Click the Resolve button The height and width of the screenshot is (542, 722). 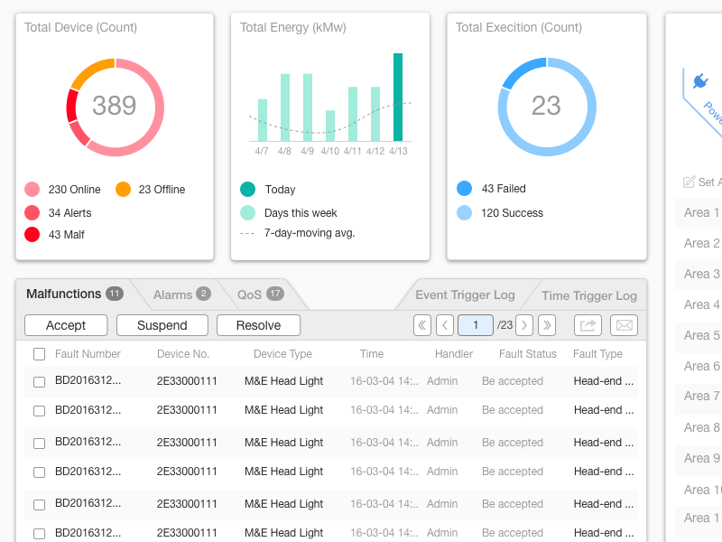coord(258,325)
